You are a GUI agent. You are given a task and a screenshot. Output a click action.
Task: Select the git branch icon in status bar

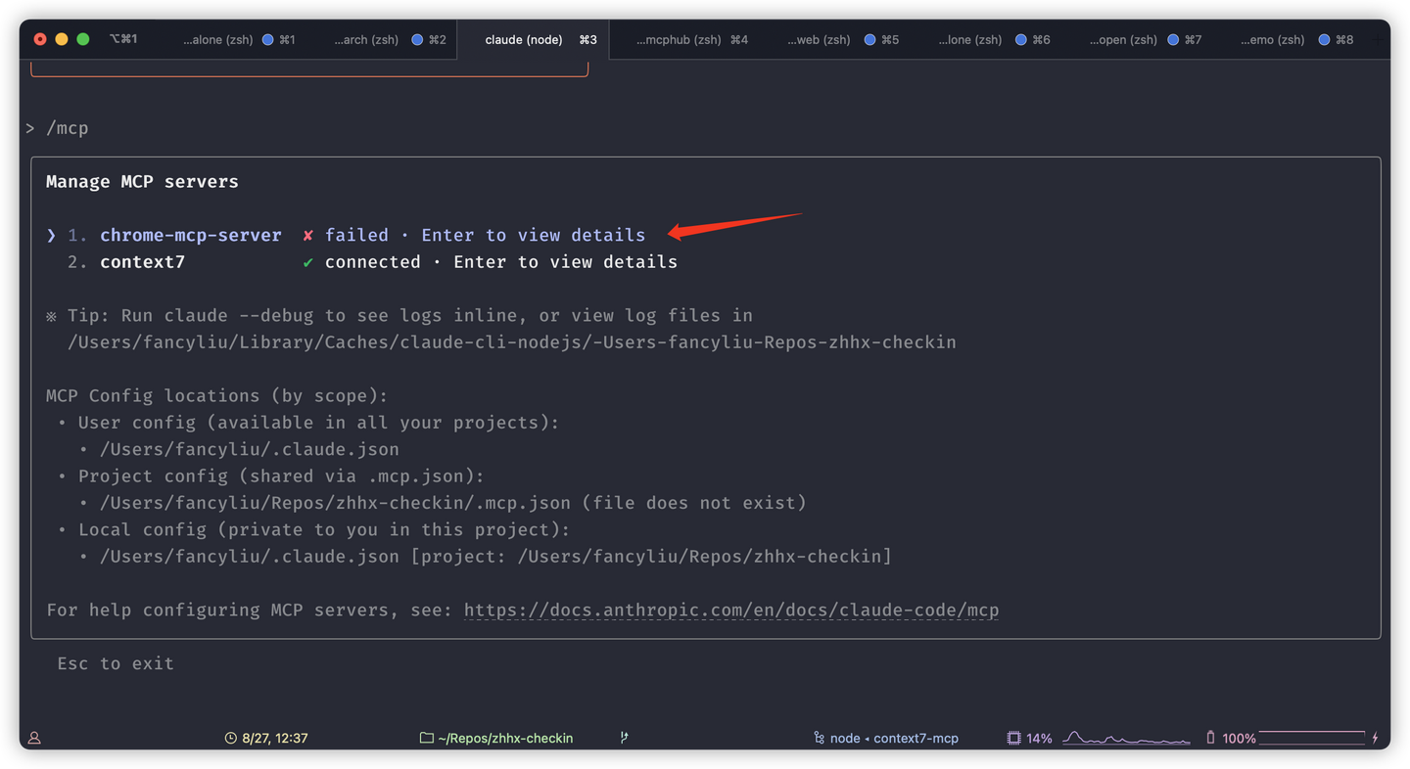pyautogui.click(x=624, y=738)
